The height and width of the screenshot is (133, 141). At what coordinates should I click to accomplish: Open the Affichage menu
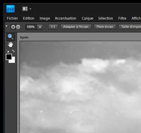click(x=136, y=18)
